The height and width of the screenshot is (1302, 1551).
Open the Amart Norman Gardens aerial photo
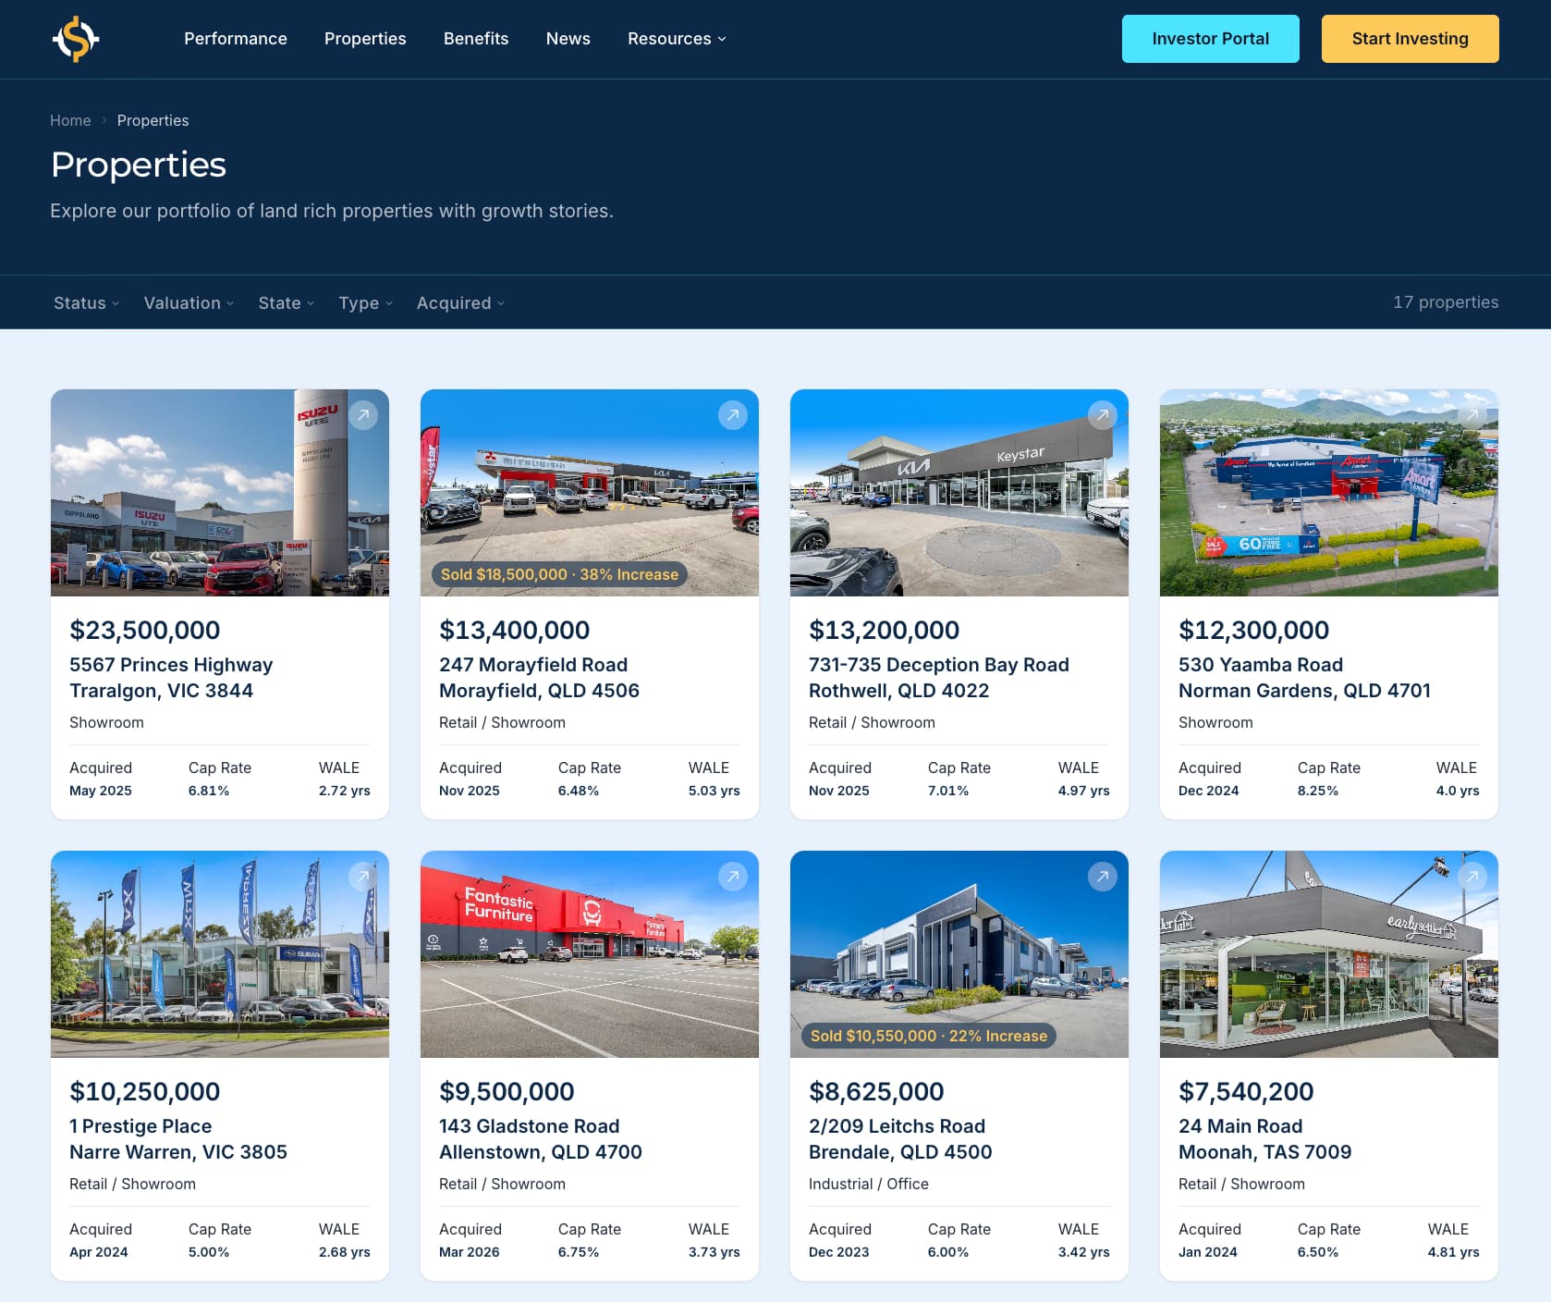point(1329,493)
